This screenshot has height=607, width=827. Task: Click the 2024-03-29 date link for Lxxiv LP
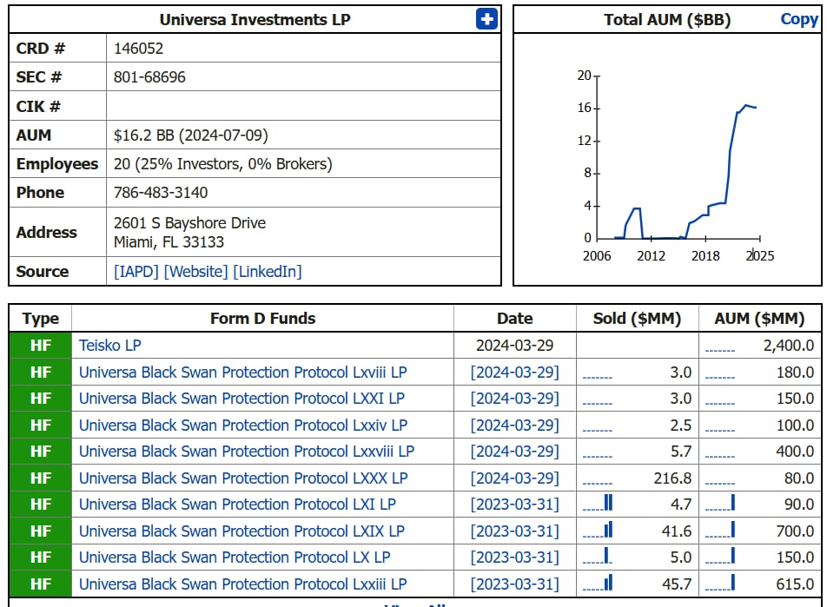[x=515, y=425]
